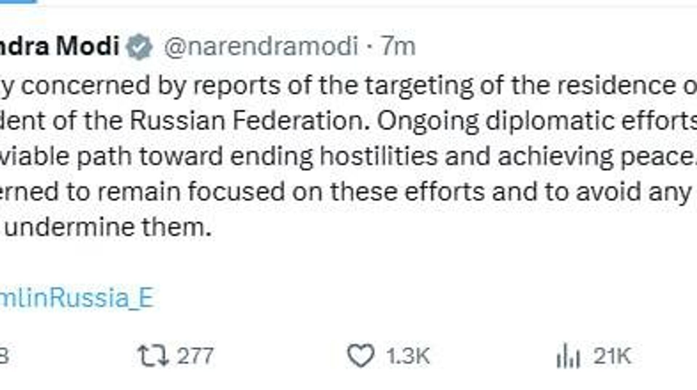697x390 pixels.
Task: Click the retweet arrows icon
Action: [x=153, y=356]
